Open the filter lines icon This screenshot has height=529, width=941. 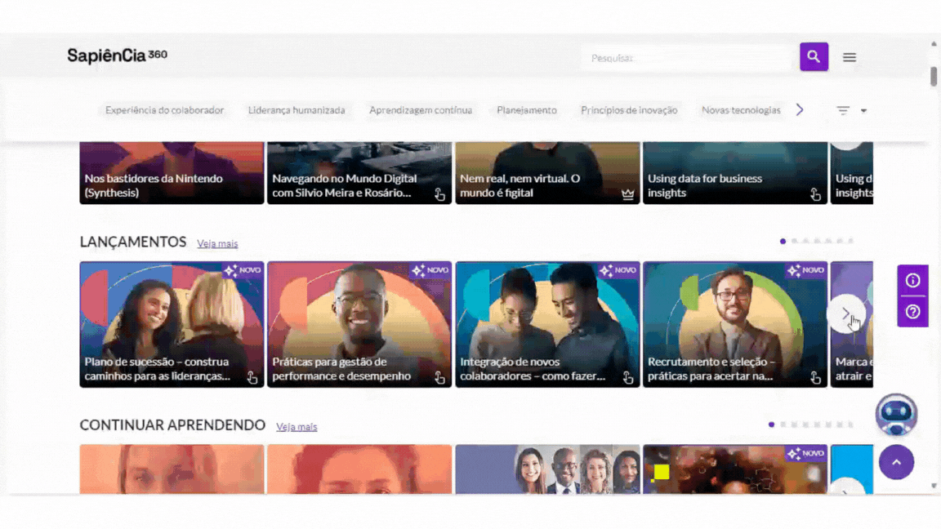[x=843, y=110]
